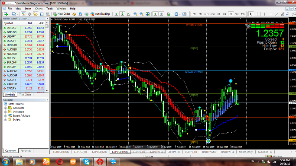Open MetaEditor yellow book icon
This screenshot has width=296, height=166.
(74, 14)
